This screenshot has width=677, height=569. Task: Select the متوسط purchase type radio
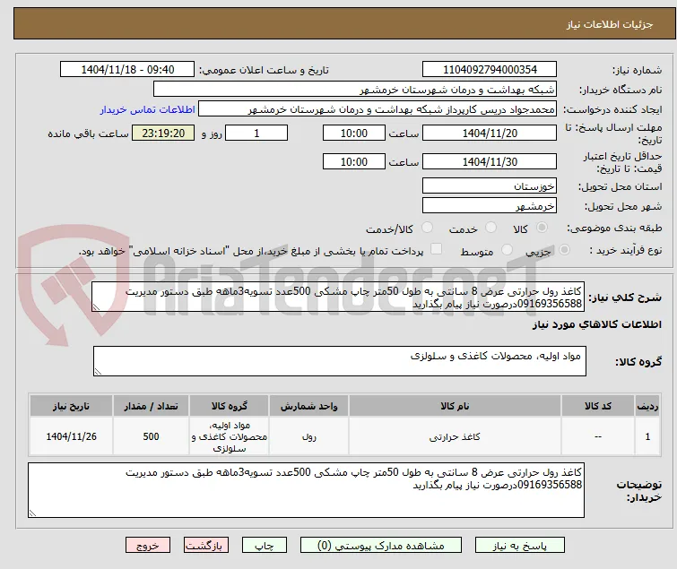click(508, 250)
